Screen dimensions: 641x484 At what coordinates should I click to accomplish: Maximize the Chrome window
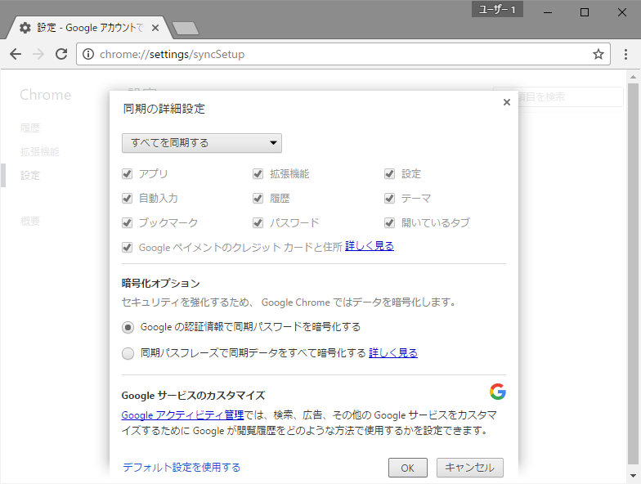click(x=585, y=12)
